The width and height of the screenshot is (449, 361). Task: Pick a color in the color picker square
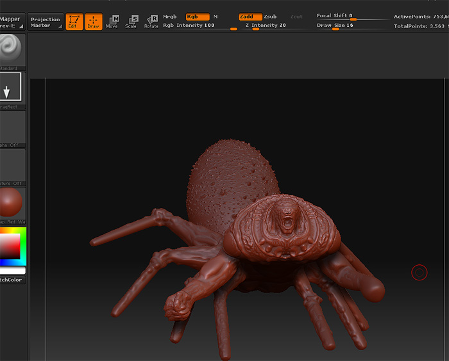click(10, 246)
